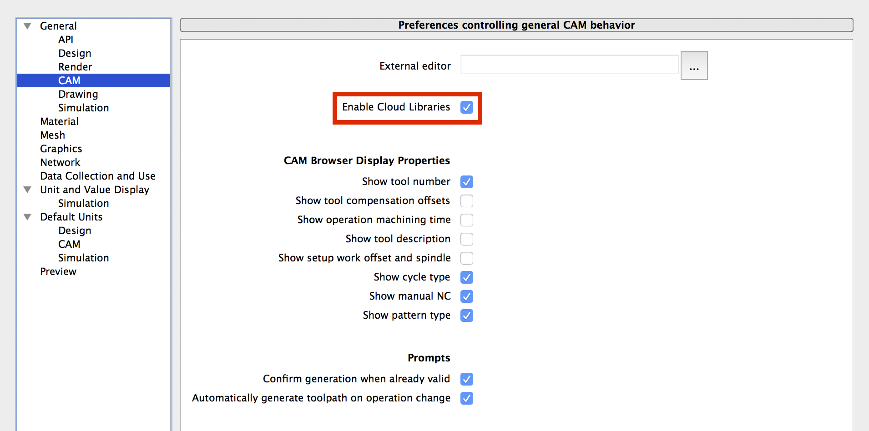Enable Show setup work offset and spindle
869x431 pixels.
466,258
